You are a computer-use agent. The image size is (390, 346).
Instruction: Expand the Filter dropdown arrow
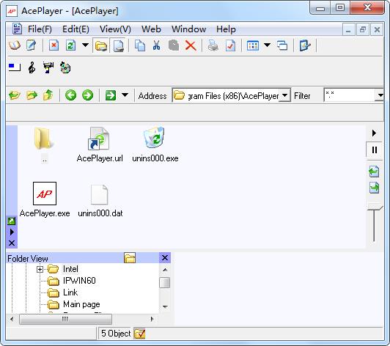pyautogui.click(x=380, y=95)
